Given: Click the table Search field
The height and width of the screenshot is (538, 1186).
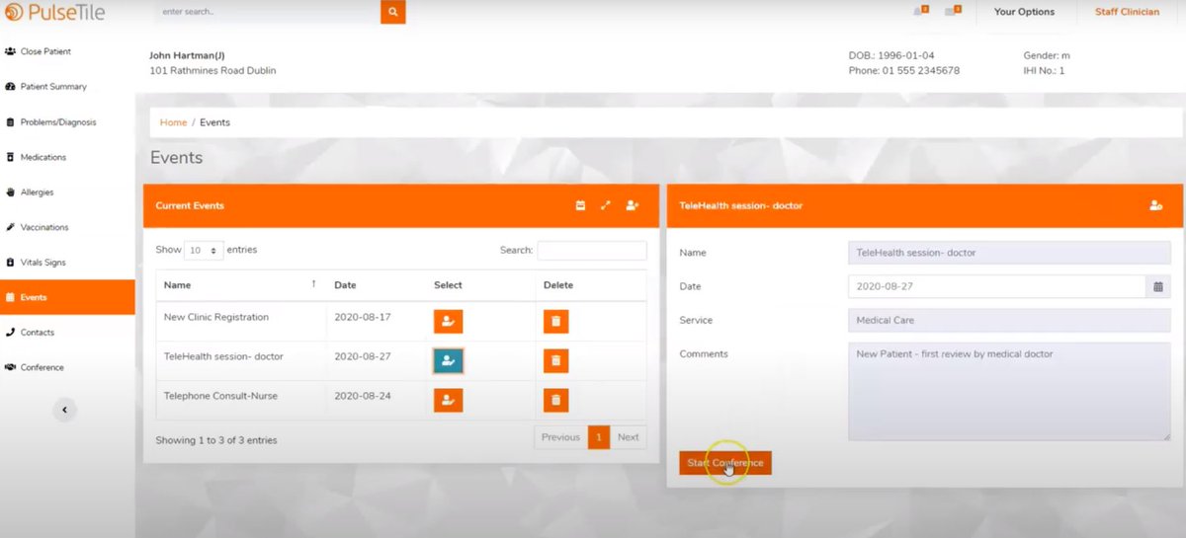Looking at the screenshot, I should [x=592, y=251].
